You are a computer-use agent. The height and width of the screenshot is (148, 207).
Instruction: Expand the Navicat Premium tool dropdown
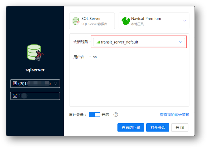click(185, 21)
